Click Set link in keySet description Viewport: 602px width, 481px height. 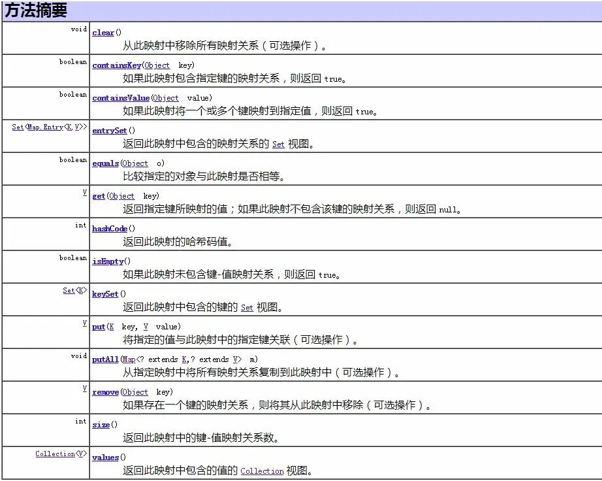(x=247, y=308)
